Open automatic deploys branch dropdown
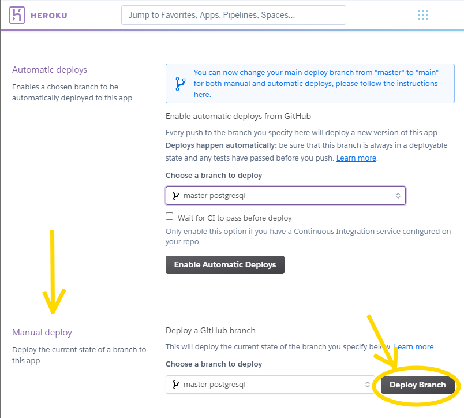 tap(285, 196)
